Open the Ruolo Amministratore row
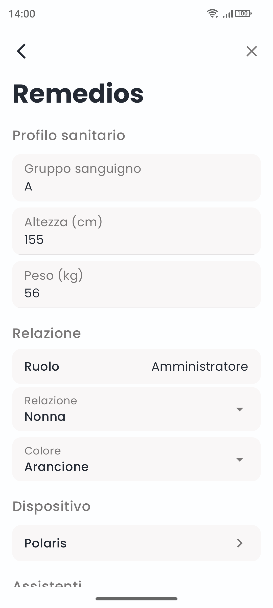This screenshot has width=273, height=608. click(x=136, y=366)
